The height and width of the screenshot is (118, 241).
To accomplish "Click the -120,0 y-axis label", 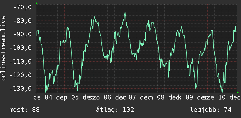I will (x=20, y=75).
